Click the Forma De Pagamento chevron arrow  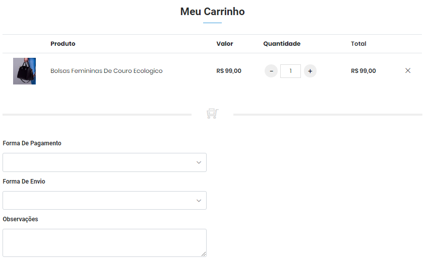click(x=199, y=162)
